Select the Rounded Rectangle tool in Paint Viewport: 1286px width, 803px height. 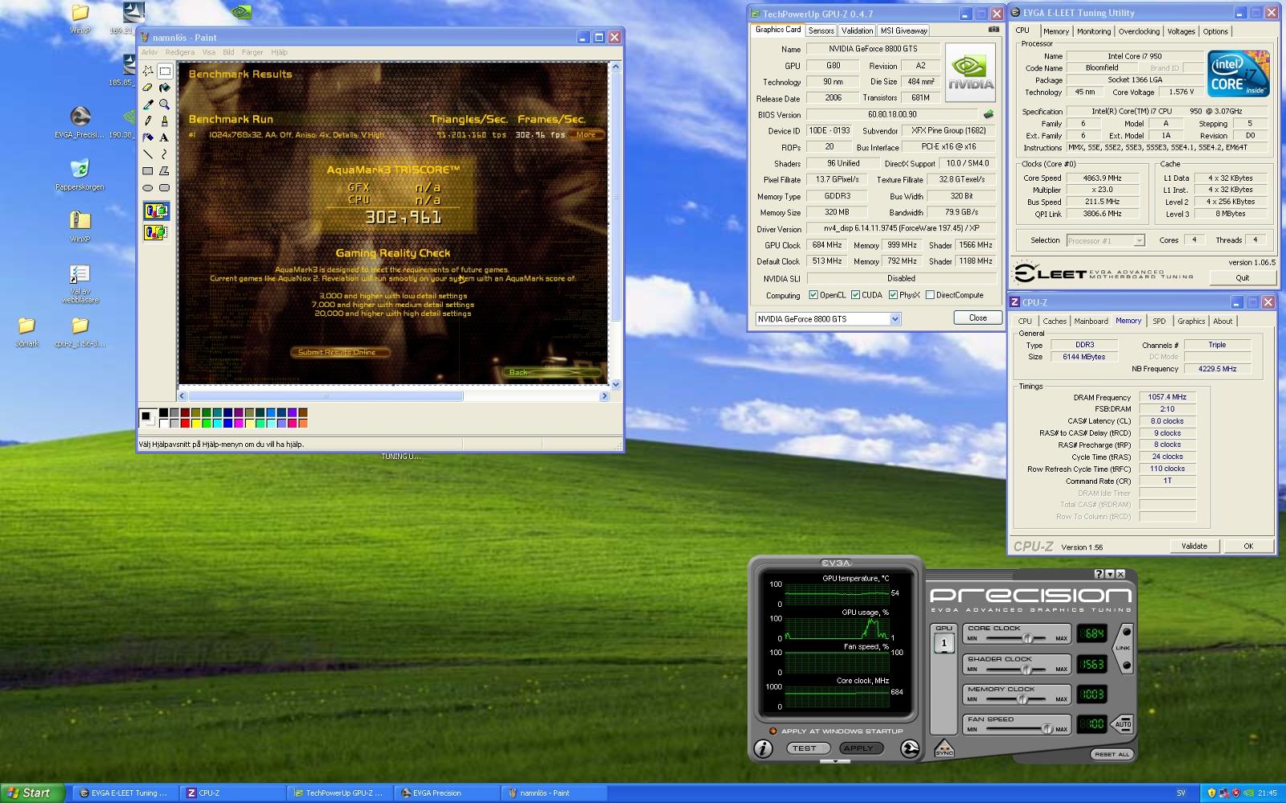[x=164, y=187]
